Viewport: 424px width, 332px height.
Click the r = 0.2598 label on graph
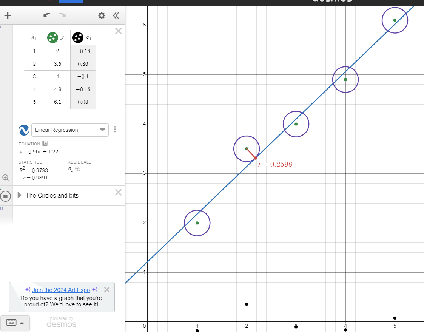click(275, 164)
